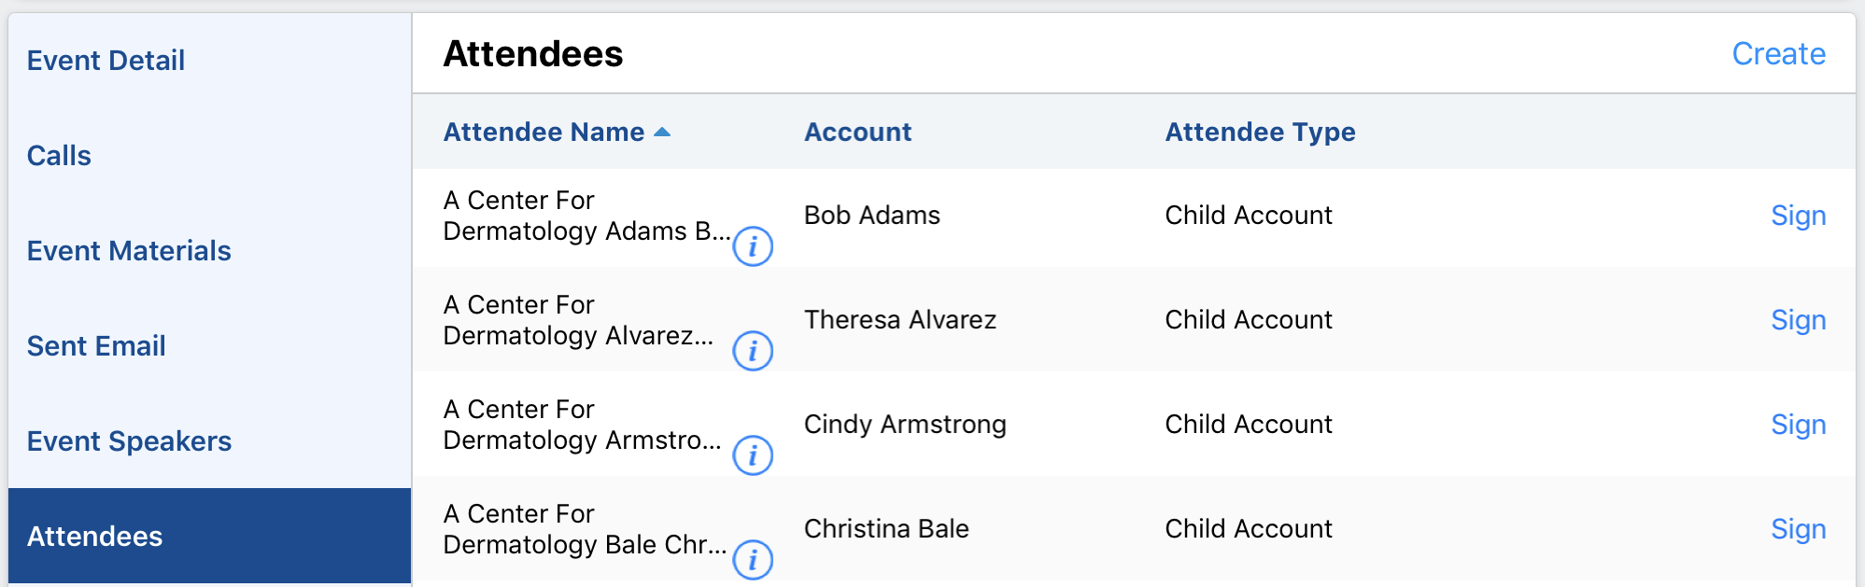This screenshot has height=587, width=1865.
Task: Click Create to add an attendee
Action: pyautogui.click(x=1778, y=54)
